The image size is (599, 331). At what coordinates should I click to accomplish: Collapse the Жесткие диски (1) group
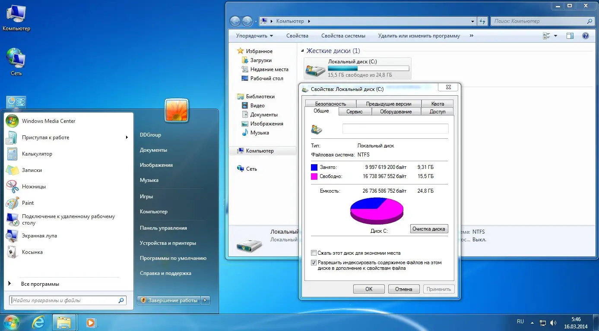[302, 51]
